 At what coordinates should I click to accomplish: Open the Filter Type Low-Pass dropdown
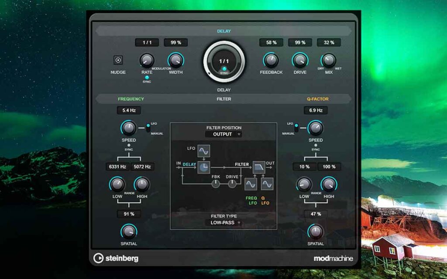223,223
